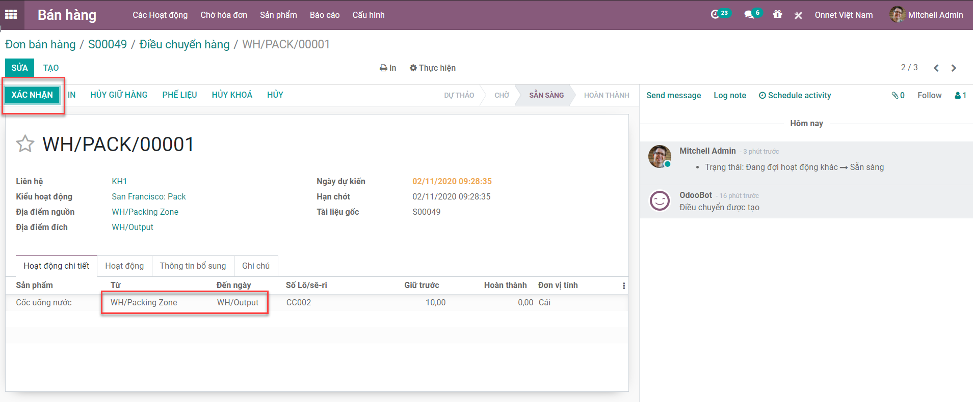Open the Báo cáo menu
The height and width of the screenshot is (402, 973).
pos(324,15)
